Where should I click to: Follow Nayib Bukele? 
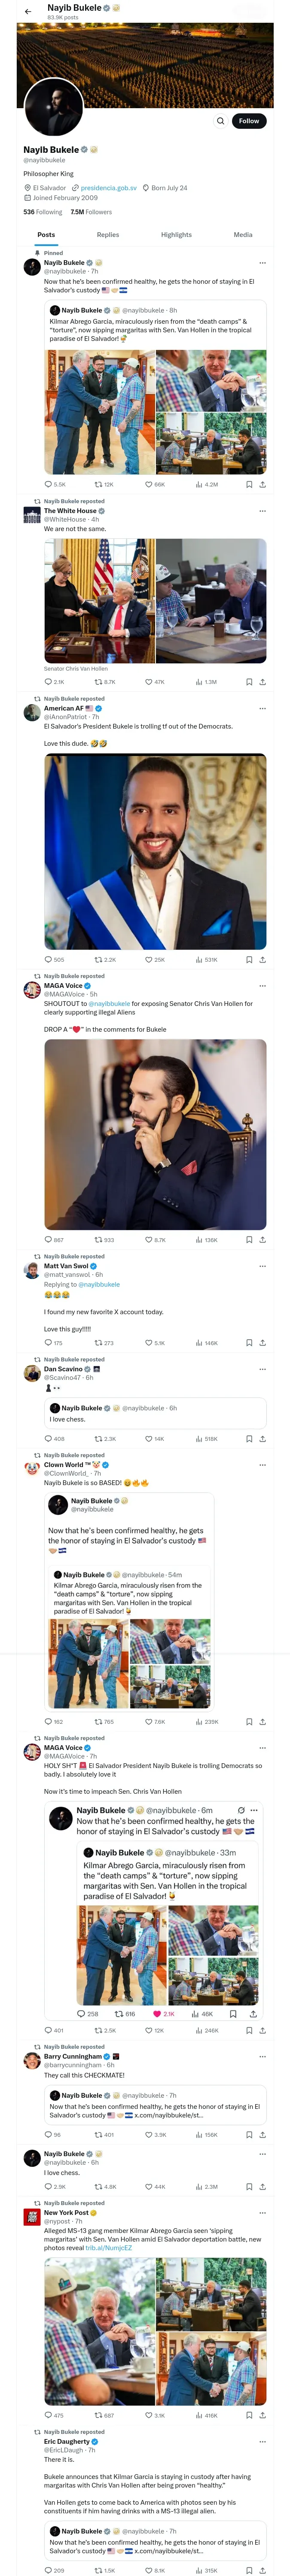(248, 121)
